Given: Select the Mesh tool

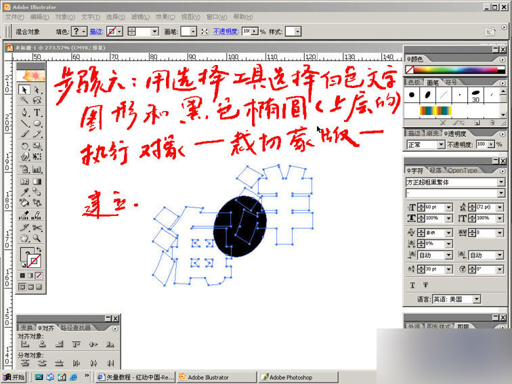Looking at the screenshot, I should pyautogui.click(x=24, y=182).
